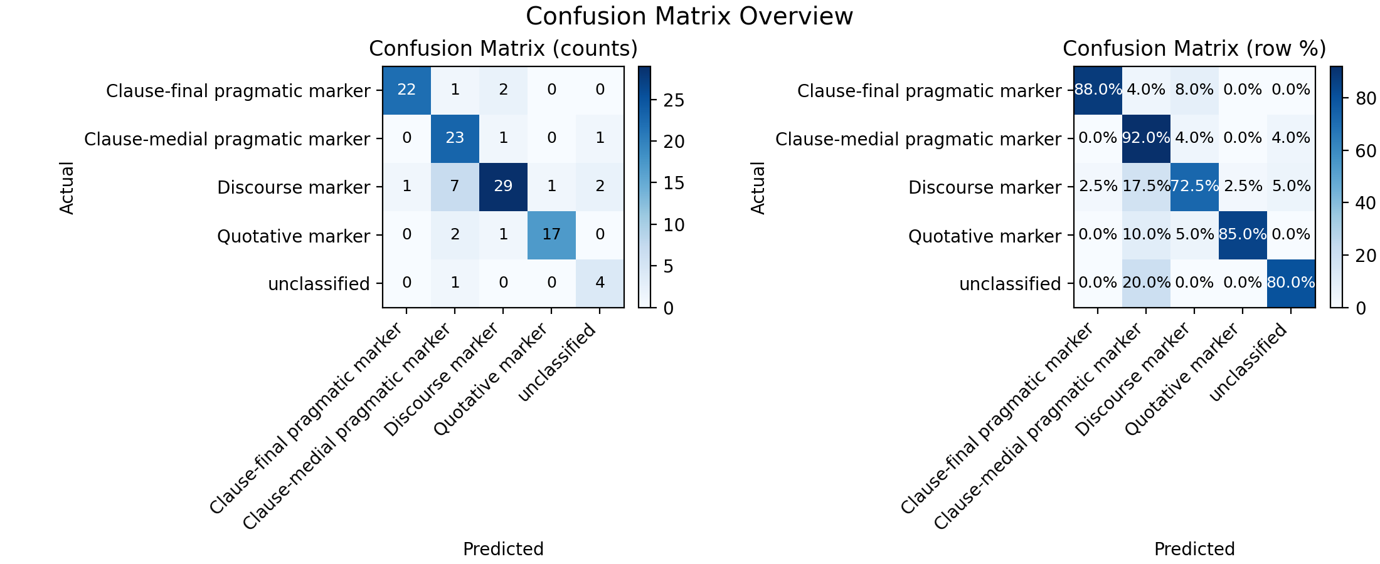Click the counts cell showing 22
This screenshot has width=1380, height=564.
[406, 90]
